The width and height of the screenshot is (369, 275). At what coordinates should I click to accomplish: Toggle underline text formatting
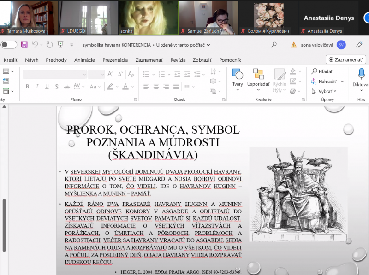[48, 87]
